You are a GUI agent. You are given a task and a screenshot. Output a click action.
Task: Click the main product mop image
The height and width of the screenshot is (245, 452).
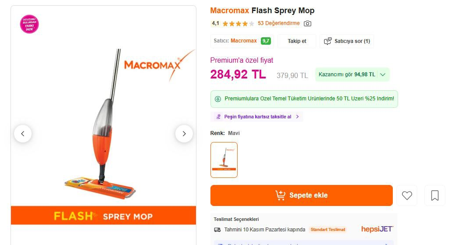point(103,127)
